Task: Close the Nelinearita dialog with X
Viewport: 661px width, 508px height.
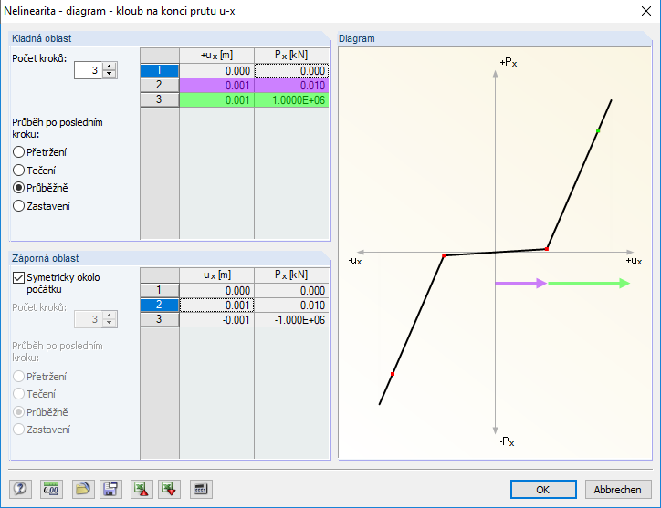Action: pyautogui.click(x=646, y=11)
